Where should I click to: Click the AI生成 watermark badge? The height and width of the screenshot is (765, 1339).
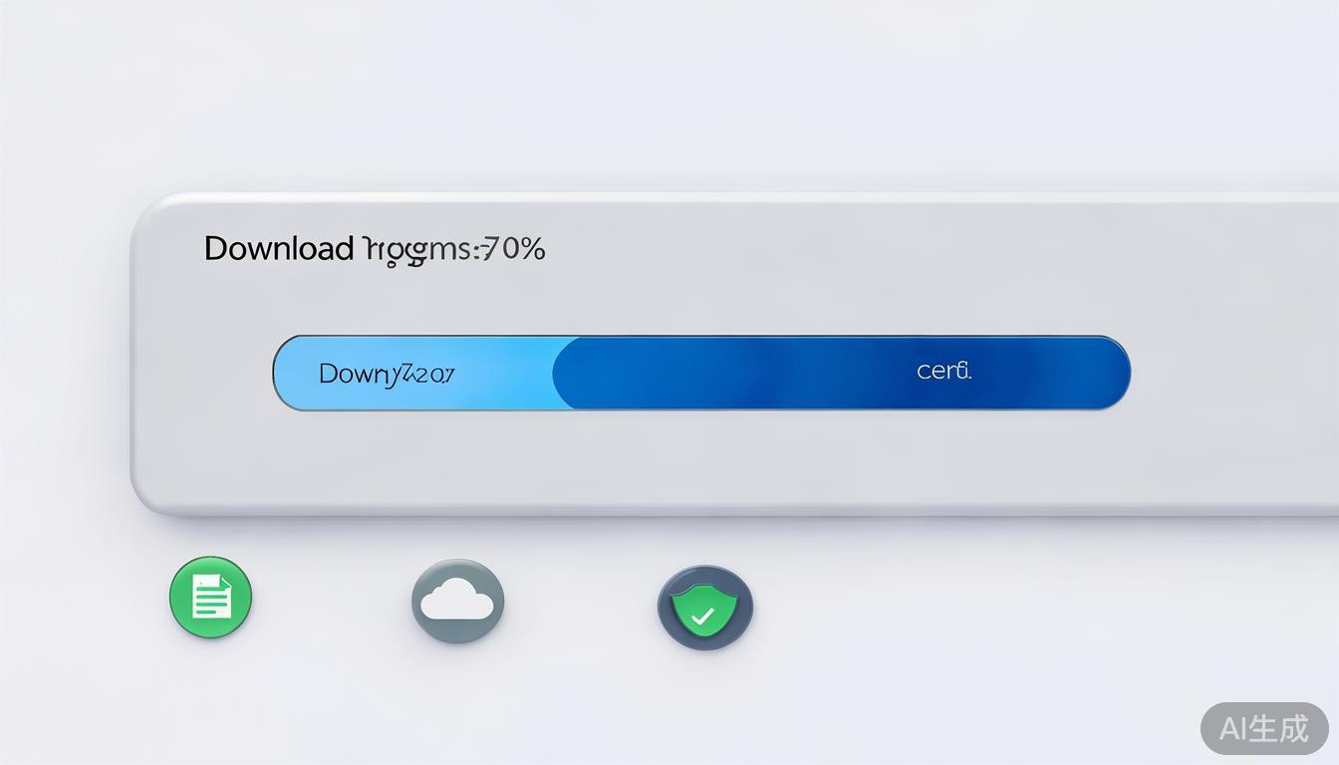(x=1264, y=728)
